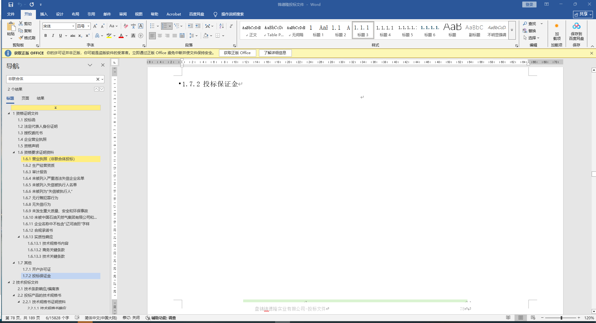Image resolution: width=596 pixels, height=323 pixels.
Task: Apply superscript formatting
Action: pos(88,36)
